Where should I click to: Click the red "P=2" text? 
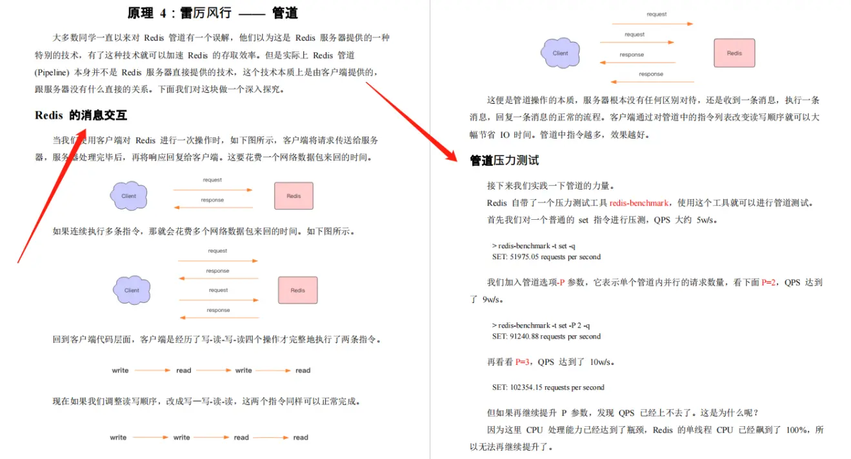[x=768, y=282]
